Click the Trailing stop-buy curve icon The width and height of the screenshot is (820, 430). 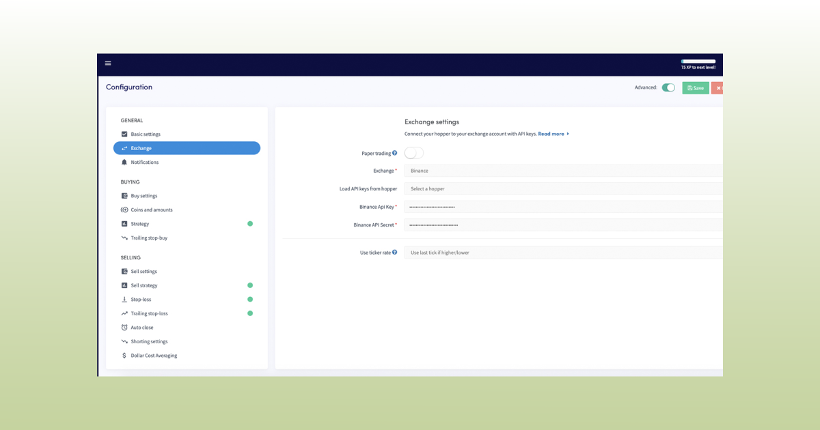point(124,238)
